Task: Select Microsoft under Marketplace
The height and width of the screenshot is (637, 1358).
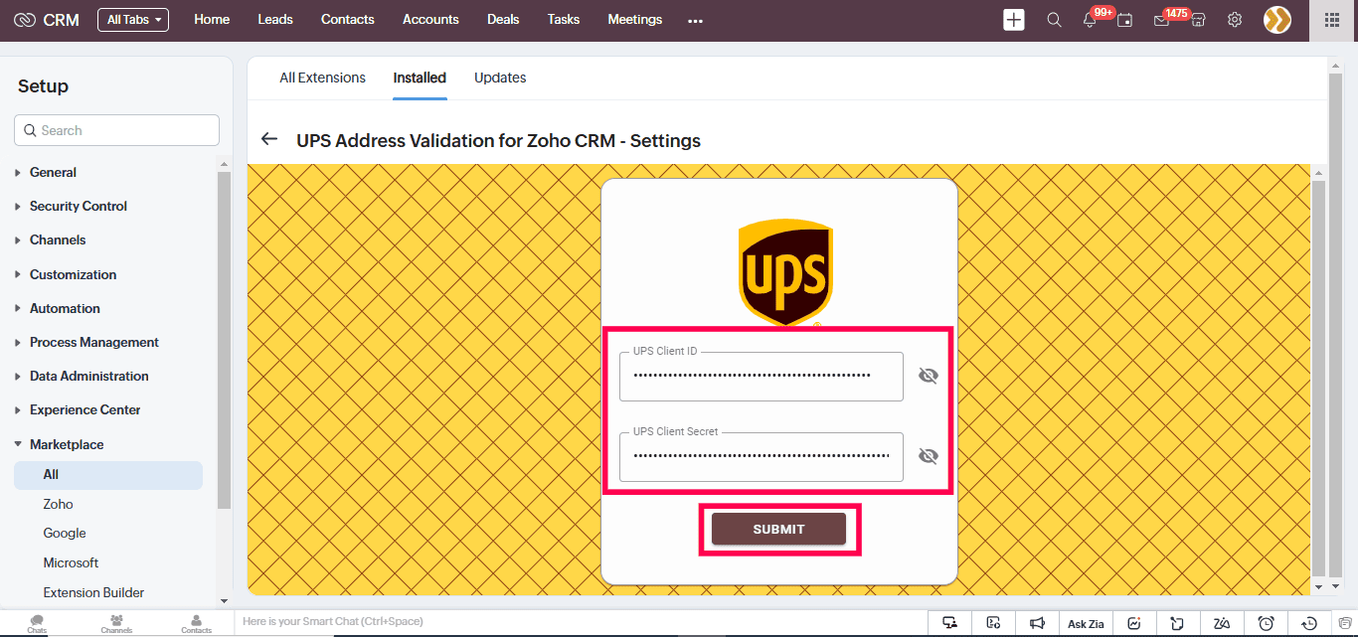Action: 71,562
